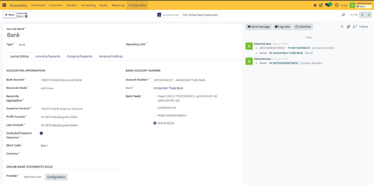Open the Assets menu
The height and width of the screenshot is (185, 374).
[x=103, y=5]
